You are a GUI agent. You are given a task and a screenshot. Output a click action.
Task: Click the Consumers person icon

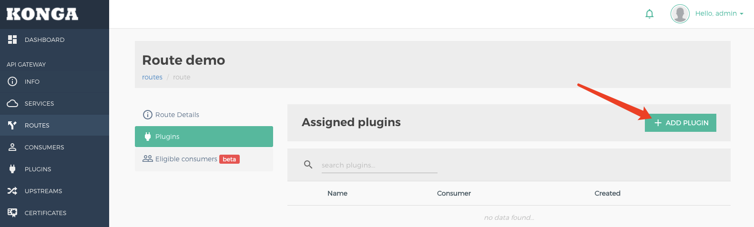pos(12,147)
